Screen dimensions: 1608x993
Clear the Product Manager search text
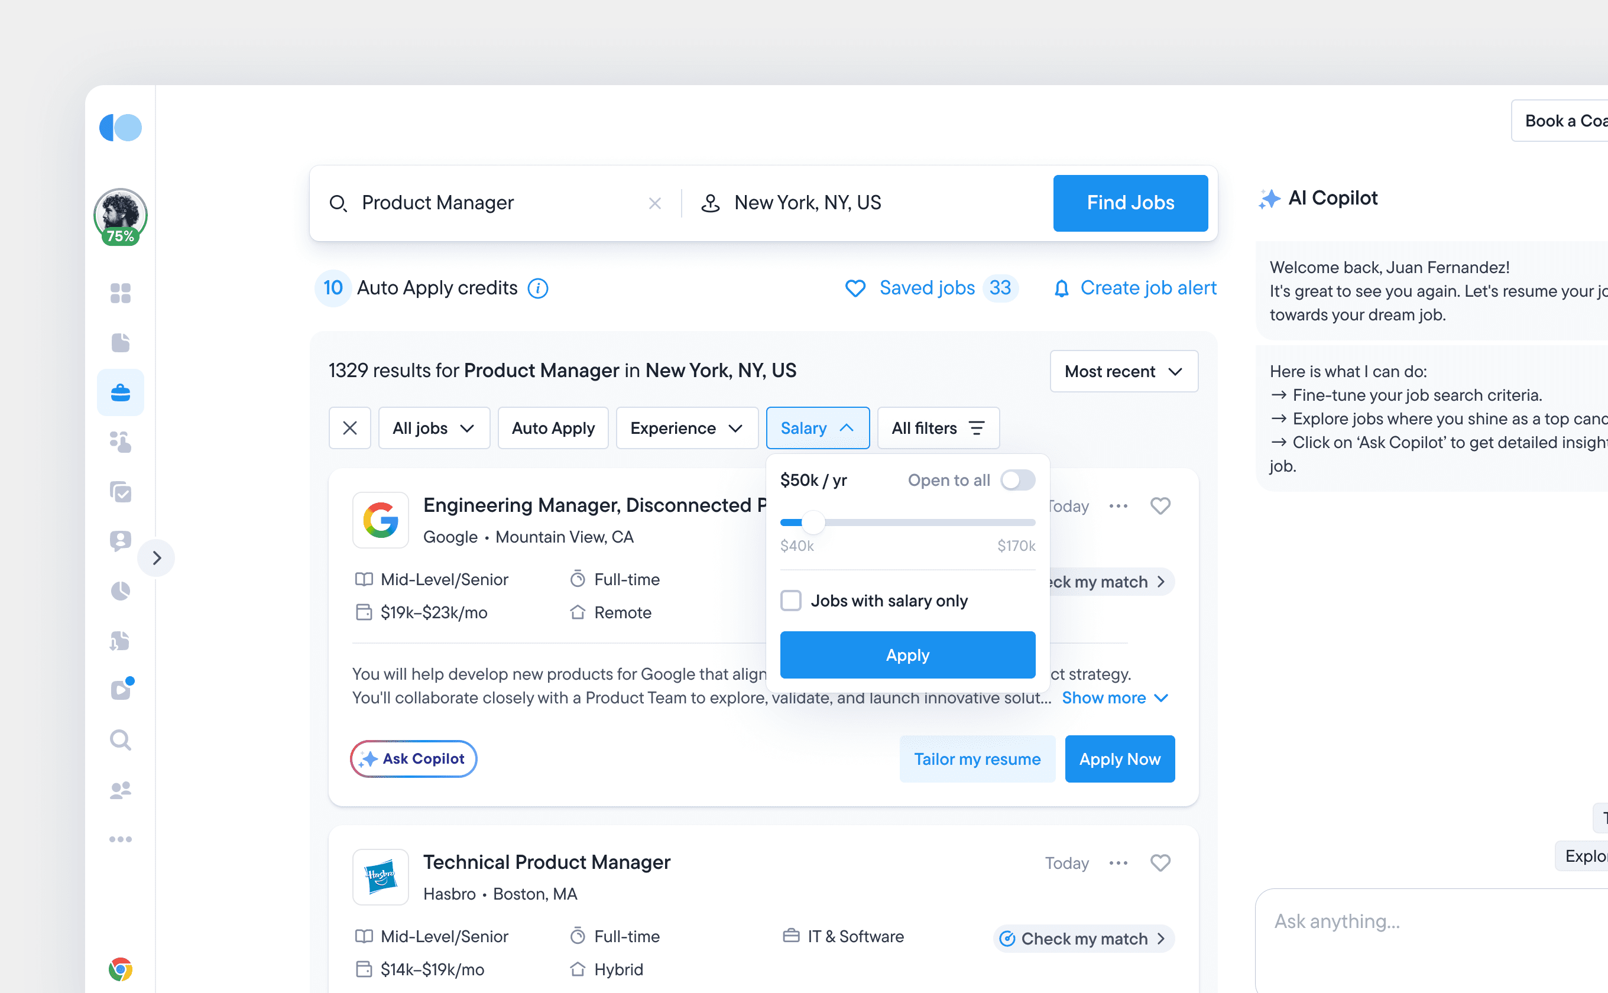654,203
